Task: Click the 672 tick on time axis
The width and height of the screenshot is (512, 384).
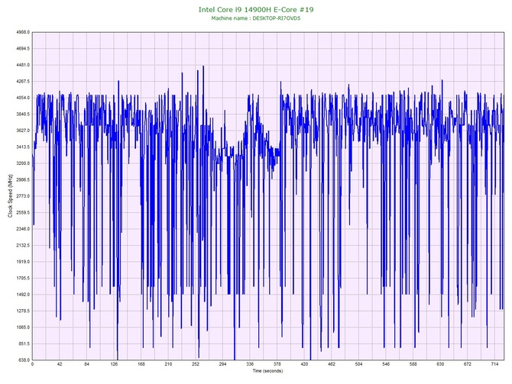Action: click(x=468, y=364)
